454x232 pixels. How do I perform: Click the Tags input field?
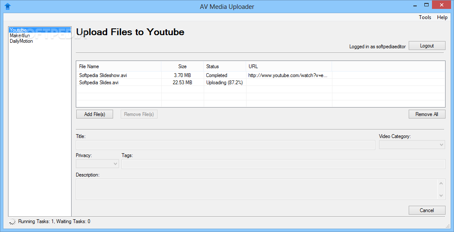click(283, 164)
